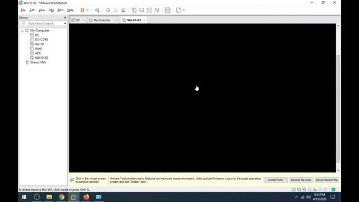Close the Library panel
Viewport: 359px width, 202px height.
click(x=65, y=17)
